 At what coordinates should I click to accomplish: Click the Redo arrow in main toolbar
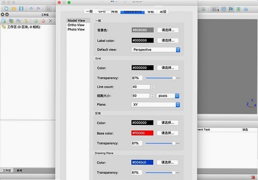coord(38,9)
